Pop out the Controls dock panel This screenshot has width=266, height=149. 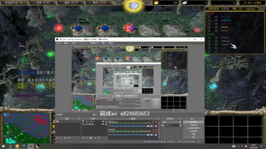click(x=203, y=119)
